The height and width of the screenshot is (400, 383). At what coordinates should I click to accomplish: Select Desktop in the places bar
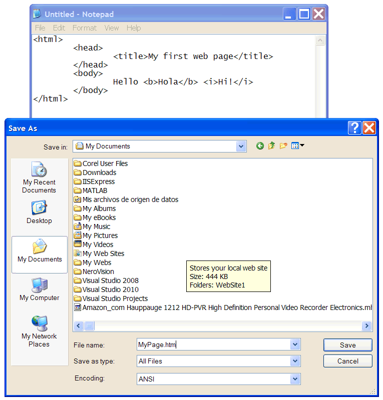(39, 212)
